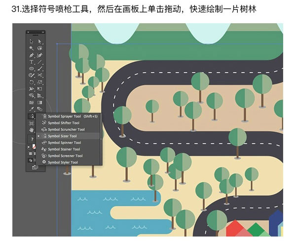Select the Mesh tool
This screenshot has width=296, height=241.
(32, 102)
